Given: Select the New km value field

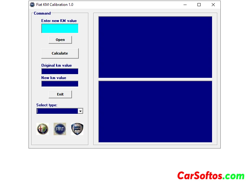Looking at the screenshot, I should tap(60, 84).
